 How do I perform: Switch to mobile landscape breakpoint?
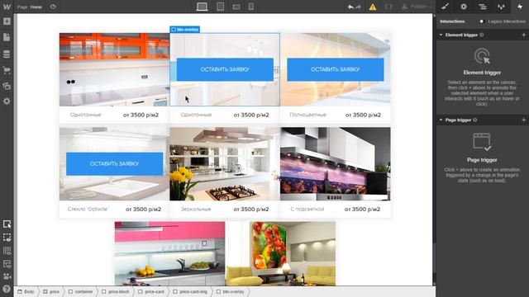(236, 7)
